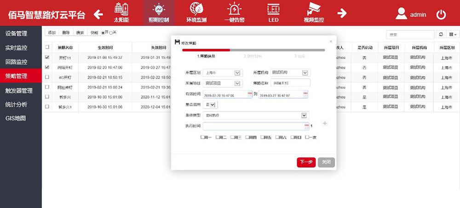Open the 所属项目 dropdown

tap(223, 83)
